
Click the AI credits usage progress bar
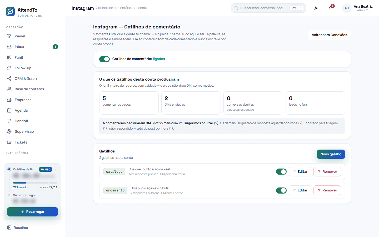point(35,183)
